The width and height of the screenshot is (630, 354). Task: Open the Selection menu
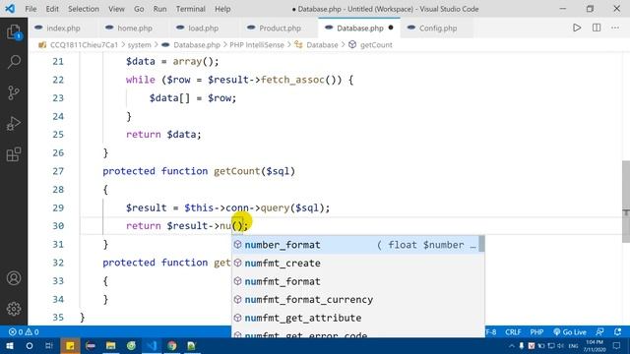coord(83,9)
